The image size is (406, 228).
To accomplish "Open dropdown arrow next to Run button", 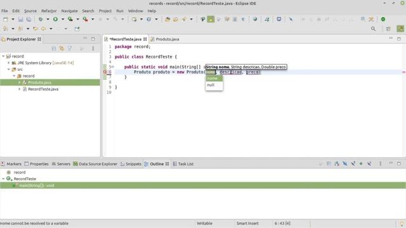I will (63, 20).
